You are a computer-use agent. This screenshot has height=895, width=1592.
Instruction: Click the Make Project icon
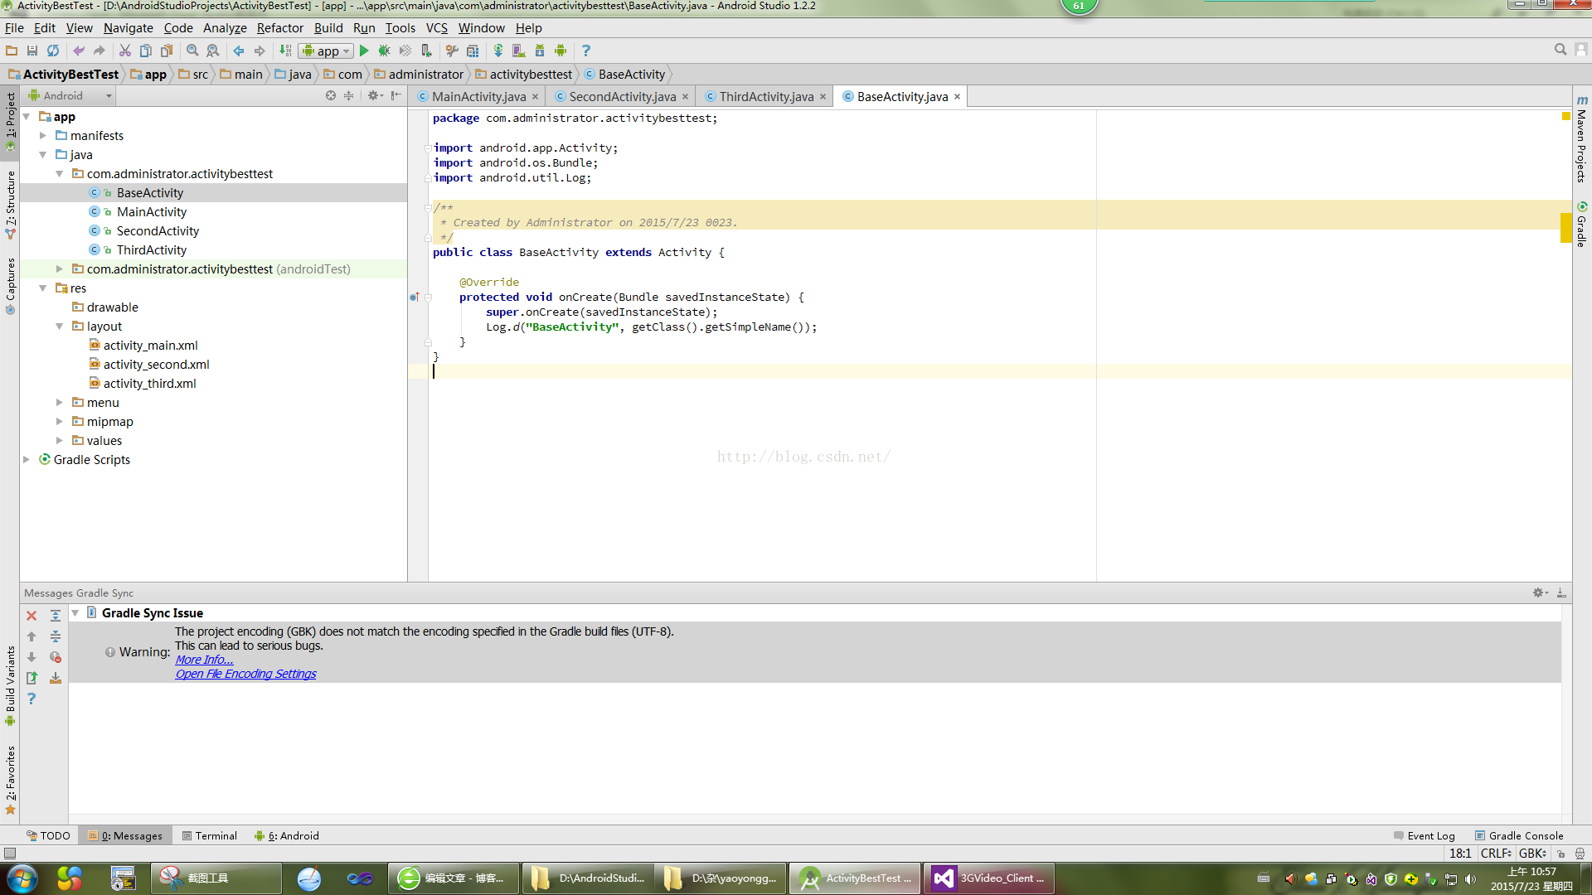click(285, 51)
